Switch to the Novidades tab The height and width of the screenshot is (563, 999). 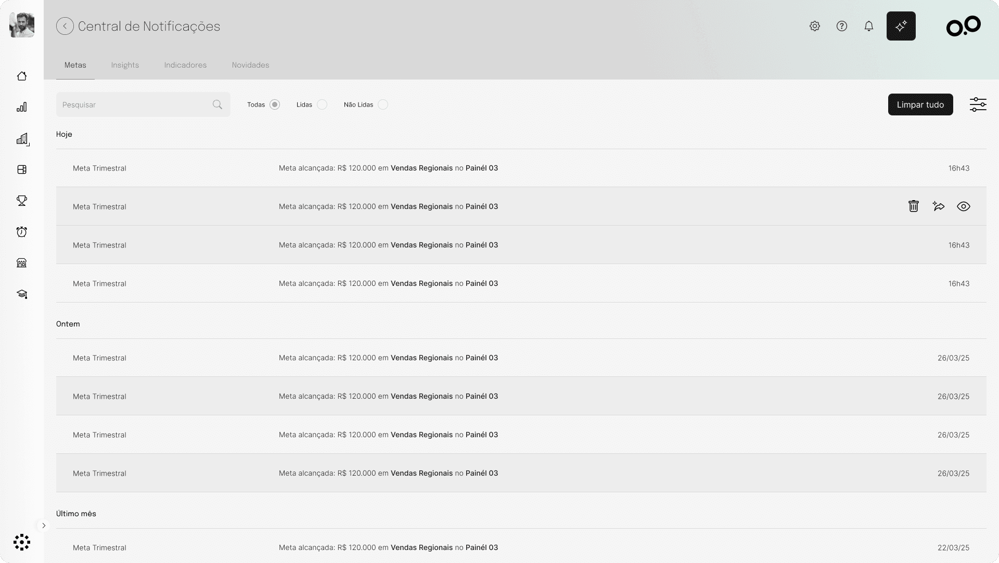(x=250, y=65)
